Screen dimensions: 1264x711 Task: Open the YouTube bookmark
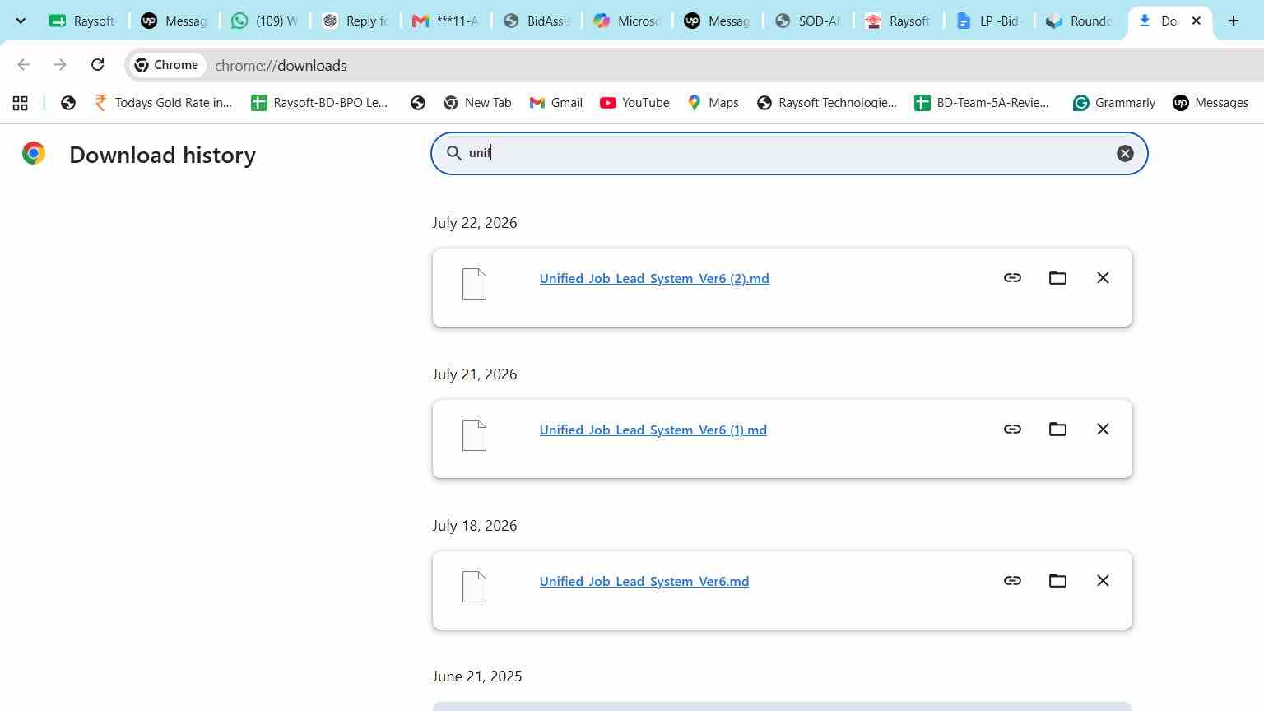pyautogui.click(x=634, y=103)
